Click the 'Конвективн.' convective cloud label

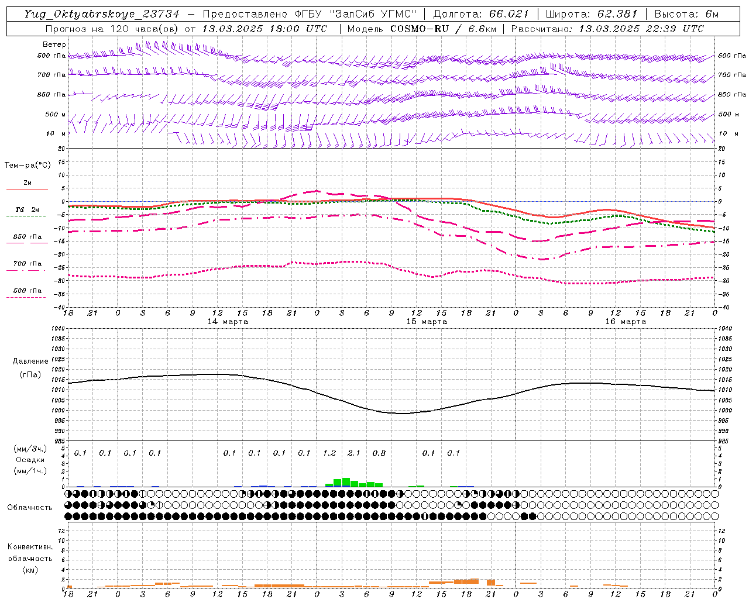(x=30, y=547)
